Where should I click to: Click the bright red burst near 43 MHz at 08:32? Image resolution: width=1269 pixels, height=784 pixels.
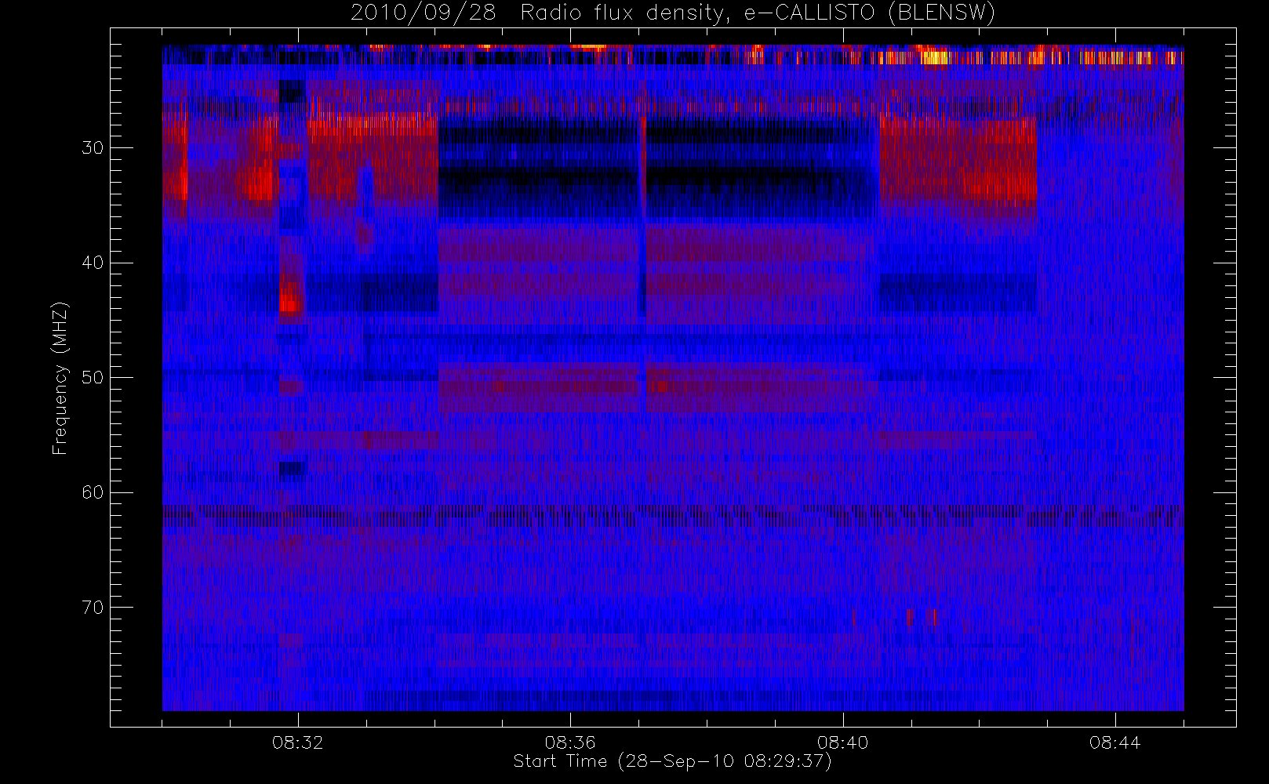coord(291,299)
